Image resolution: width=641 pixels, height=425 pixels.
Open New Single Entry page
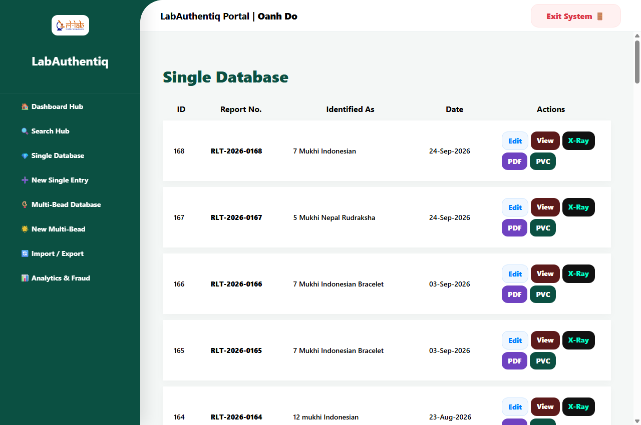tap(70, 180)
